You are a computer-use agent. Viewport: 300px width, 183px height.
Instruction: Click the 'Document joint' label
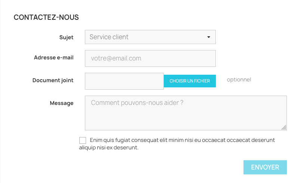click(x=53, y=80)
